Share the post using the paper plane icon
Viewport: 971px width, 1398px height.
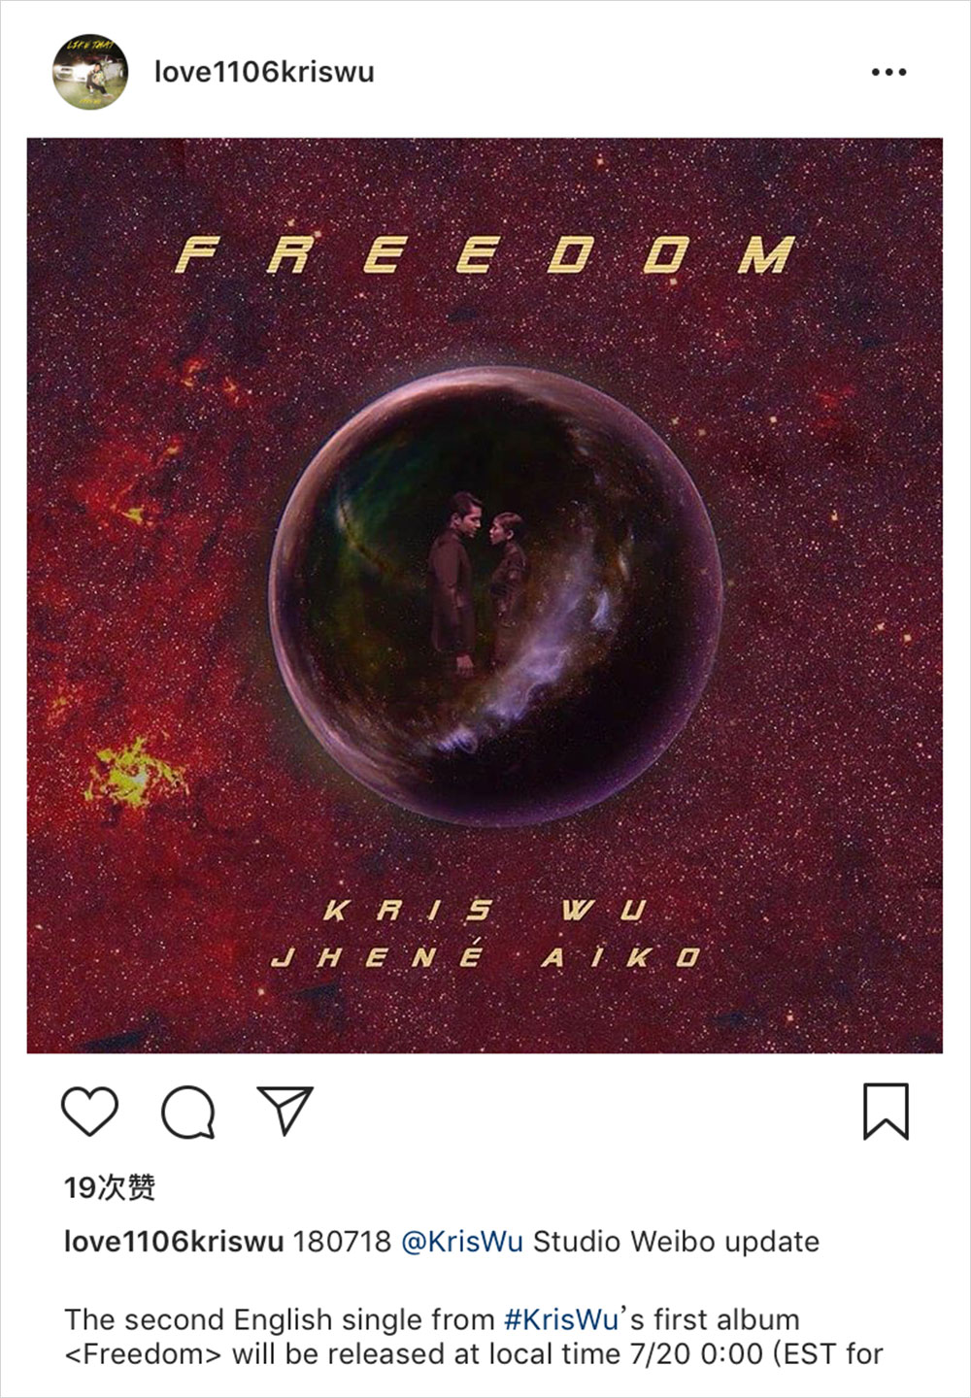coord(285,1110)
